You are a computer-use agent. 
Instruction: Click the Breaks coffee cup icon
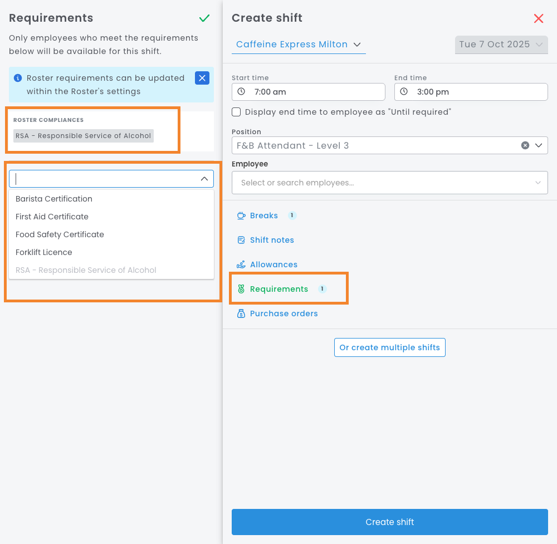pyautogui.click(x=241, y=215)
